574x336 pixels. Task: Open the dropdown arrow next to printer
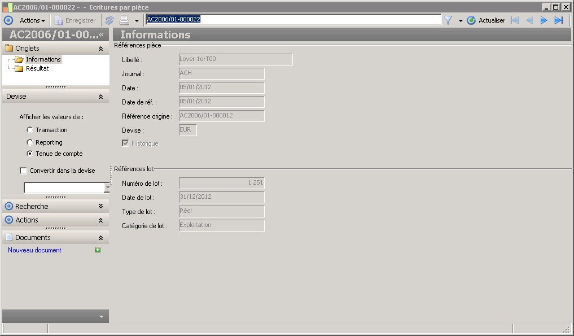click(x=137, y=21)
